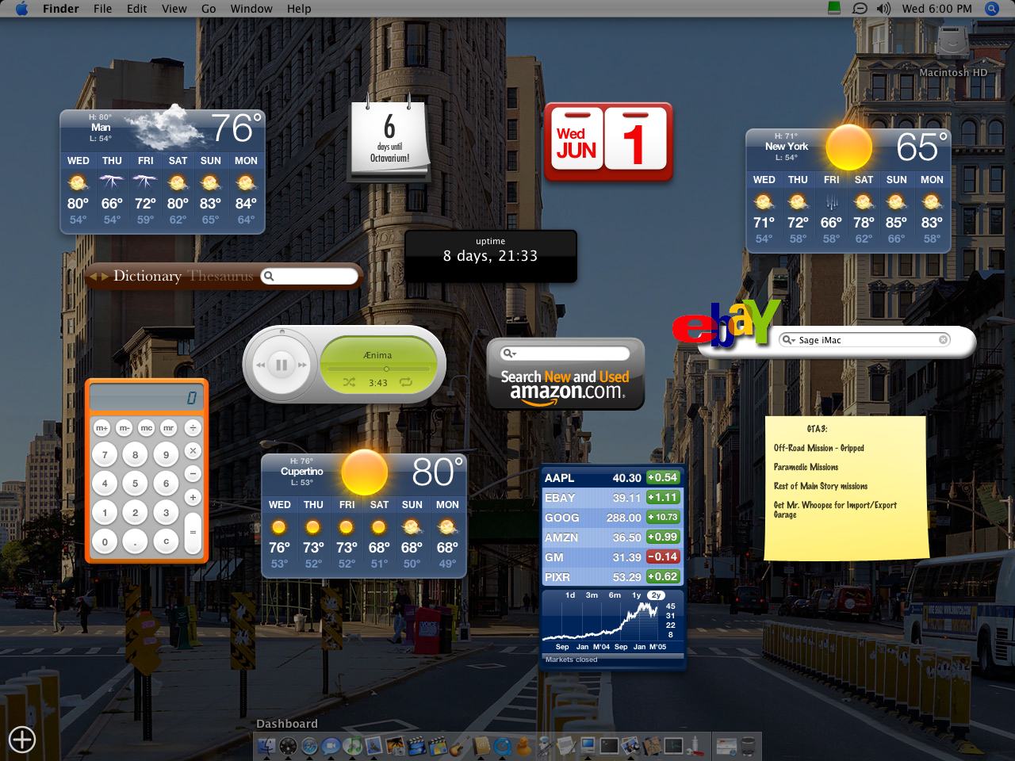
Task: Skip to next track in iTunes widget
Action: pos(302,365)
